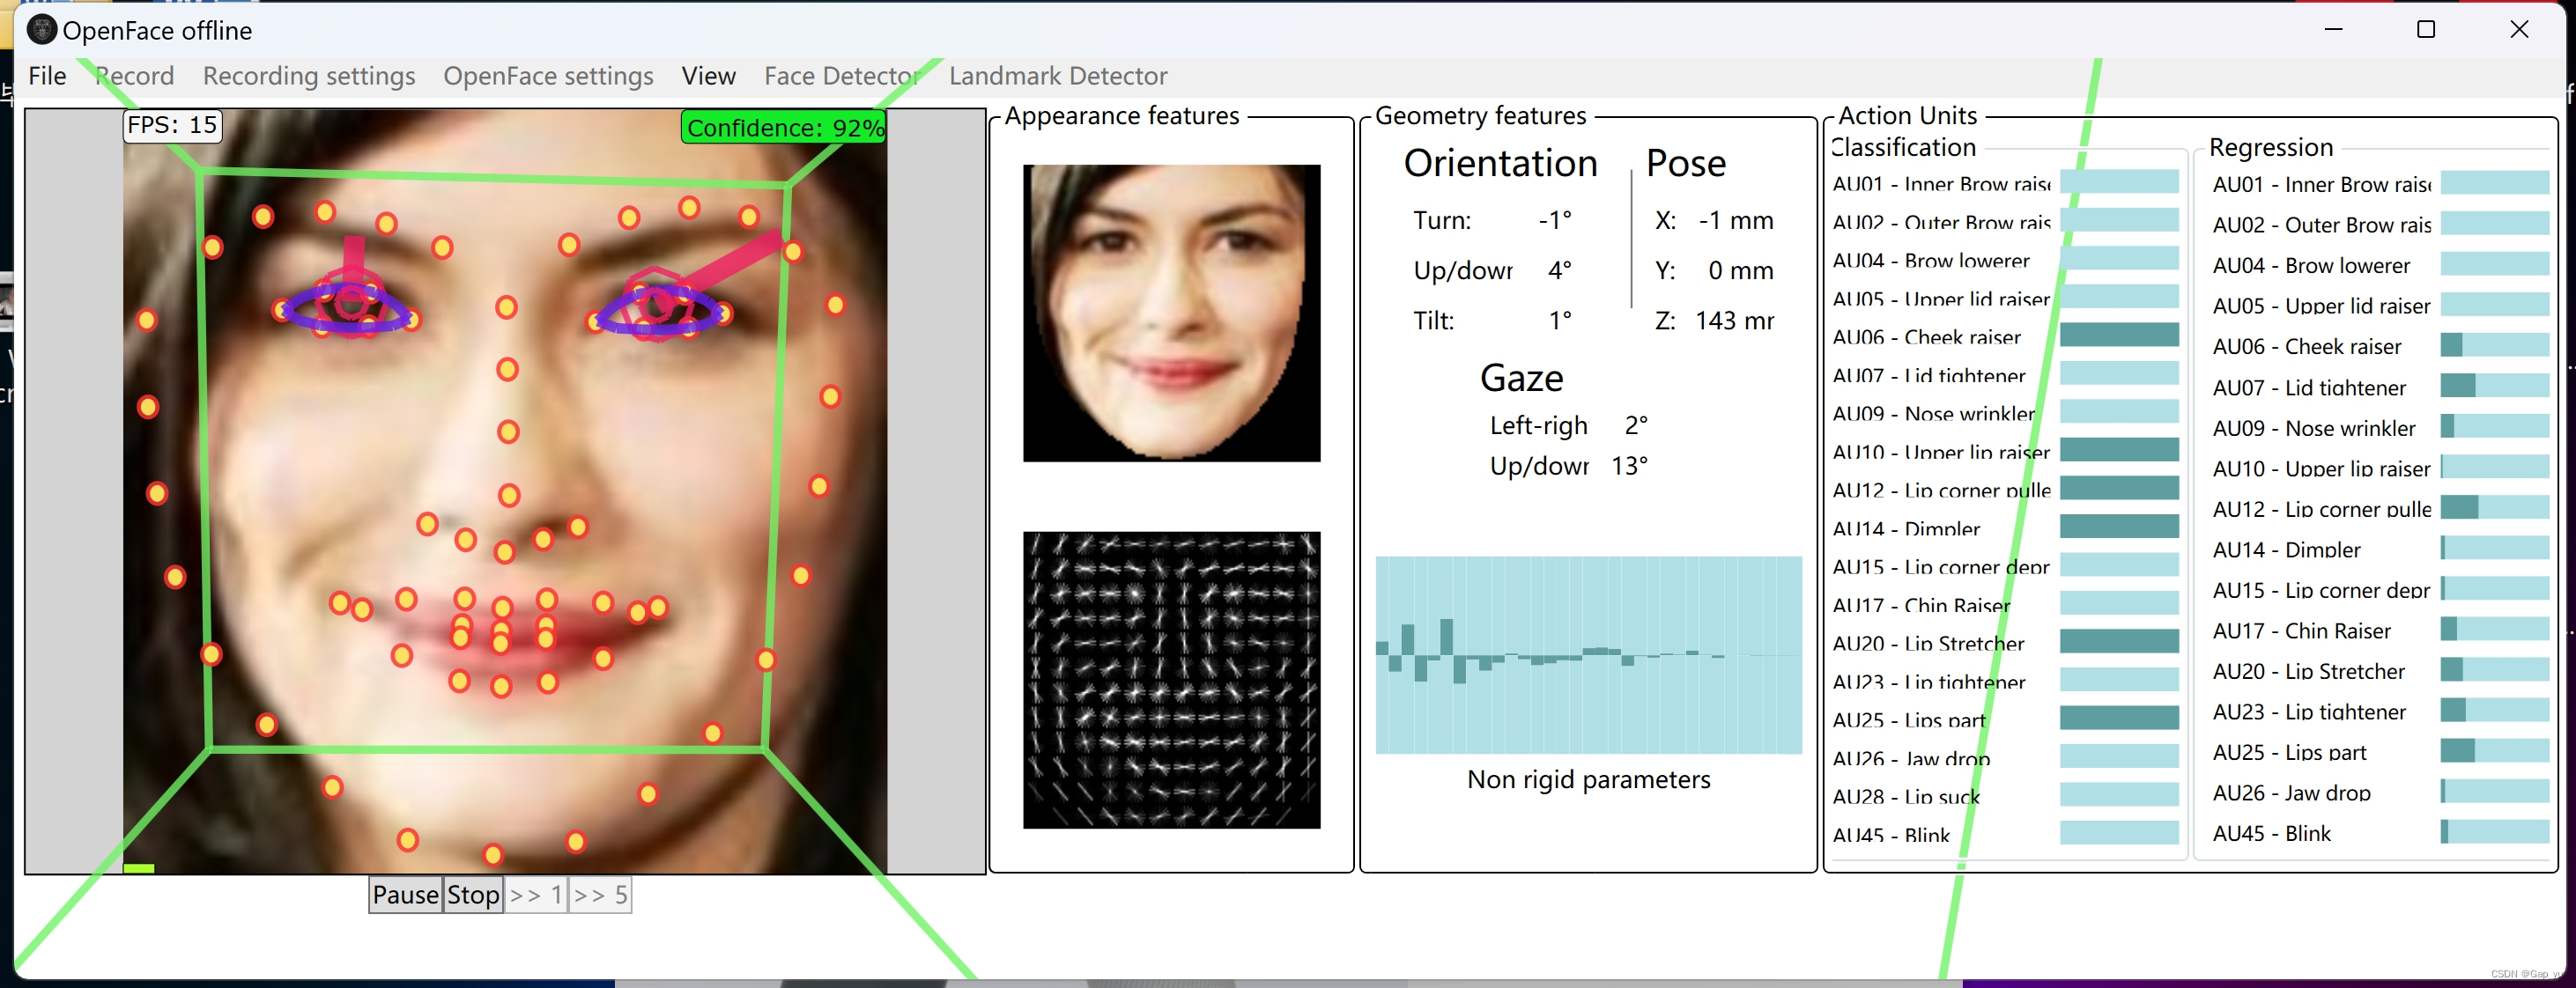The image size is (2576, 988).
Task: Click the Pause button
Action: [405, 894]
